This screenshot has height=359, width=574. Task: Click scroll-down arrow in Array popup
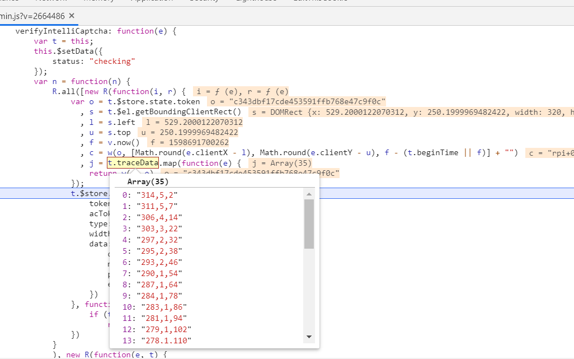pyautogui.click(x=309, y=337)
